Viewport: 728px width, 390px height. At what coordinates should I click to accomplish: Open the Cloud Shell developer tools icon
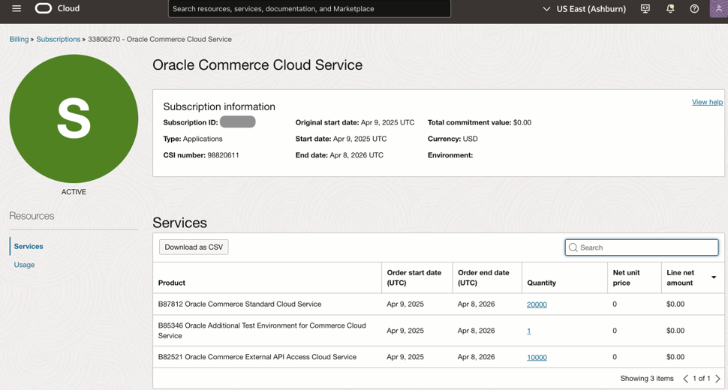(645, 8)
